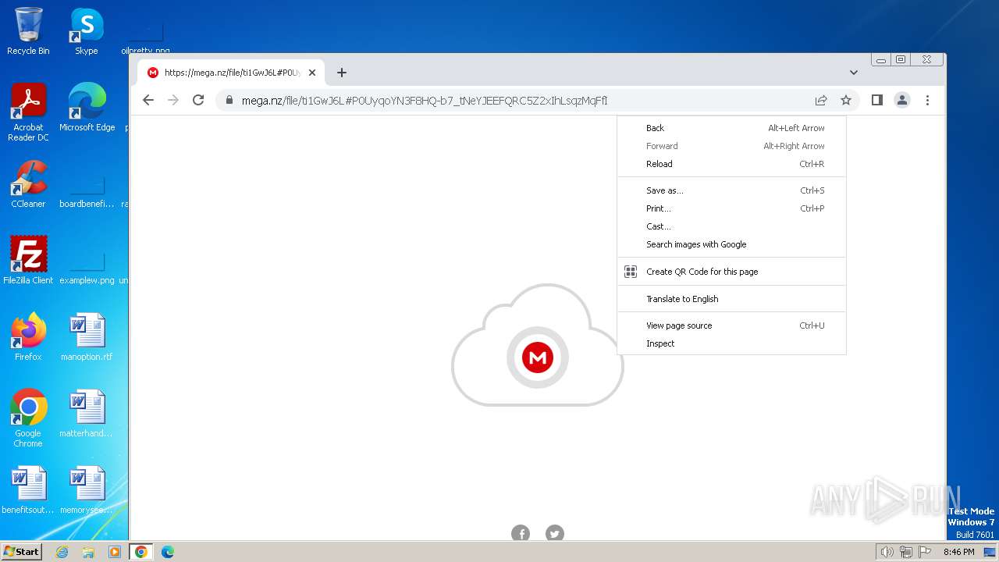Close the mega.nz tab
The image size is (999, 562).
point(312,73)
